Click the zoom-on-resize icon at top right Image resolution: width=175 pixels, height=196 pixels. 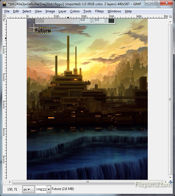[170, 16]
